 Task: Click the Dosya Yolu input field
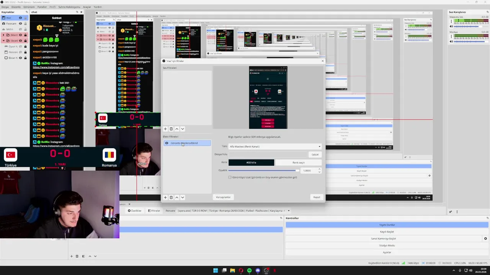[268, 155]
